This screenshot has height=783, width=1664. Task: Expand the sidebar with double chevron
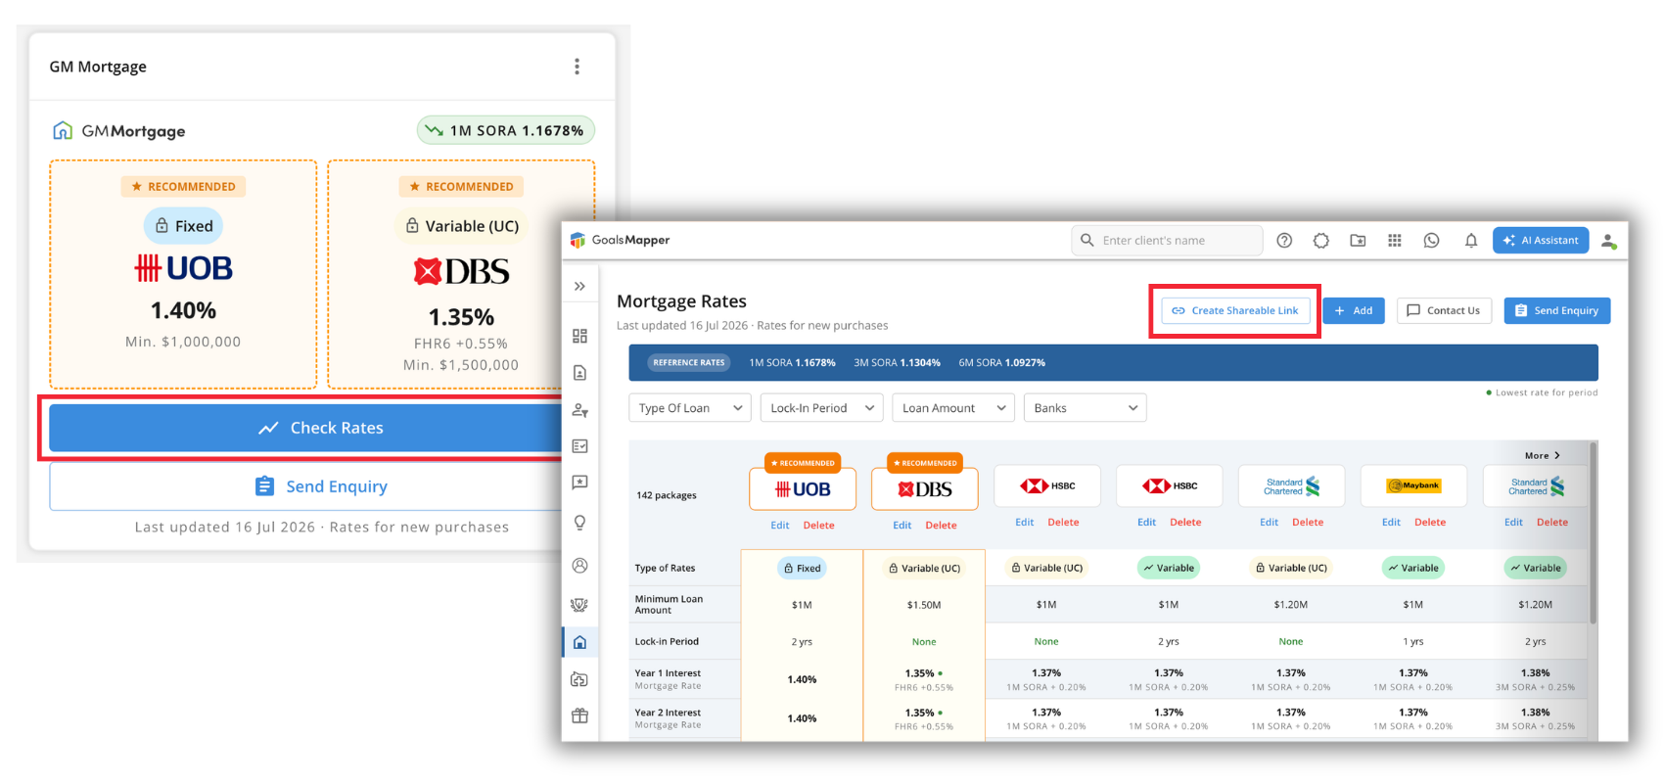click(579, 287)
